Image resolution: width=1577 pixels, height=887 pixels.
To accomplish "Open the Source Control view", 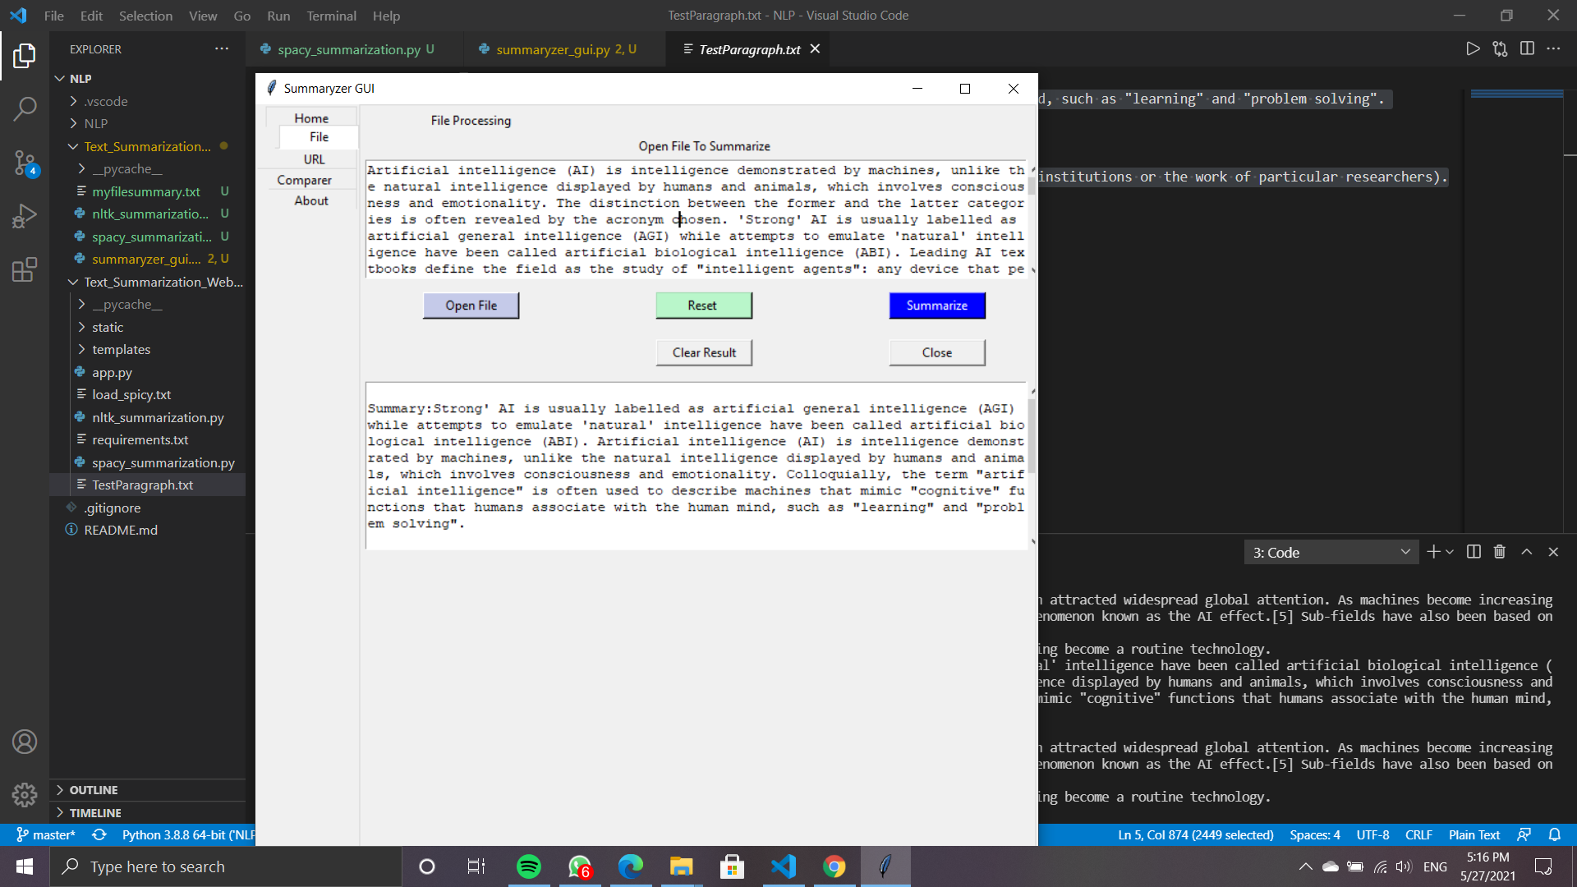I will (25, 163).
